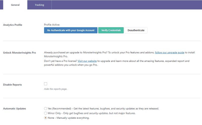
Task: Follow the Visit our website link
Action: click(87, 61)
